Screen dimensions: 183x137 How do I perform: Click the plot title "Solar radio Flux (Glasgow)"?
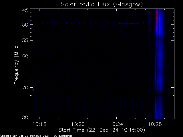(102, 5)
